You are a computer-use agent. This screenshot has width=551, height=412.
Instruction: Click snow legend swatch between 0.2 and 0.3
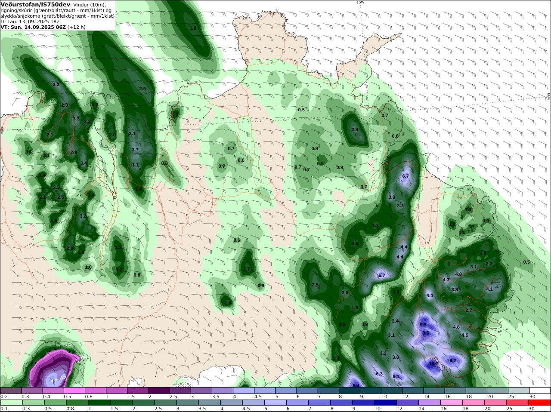[x=11, y=390]
